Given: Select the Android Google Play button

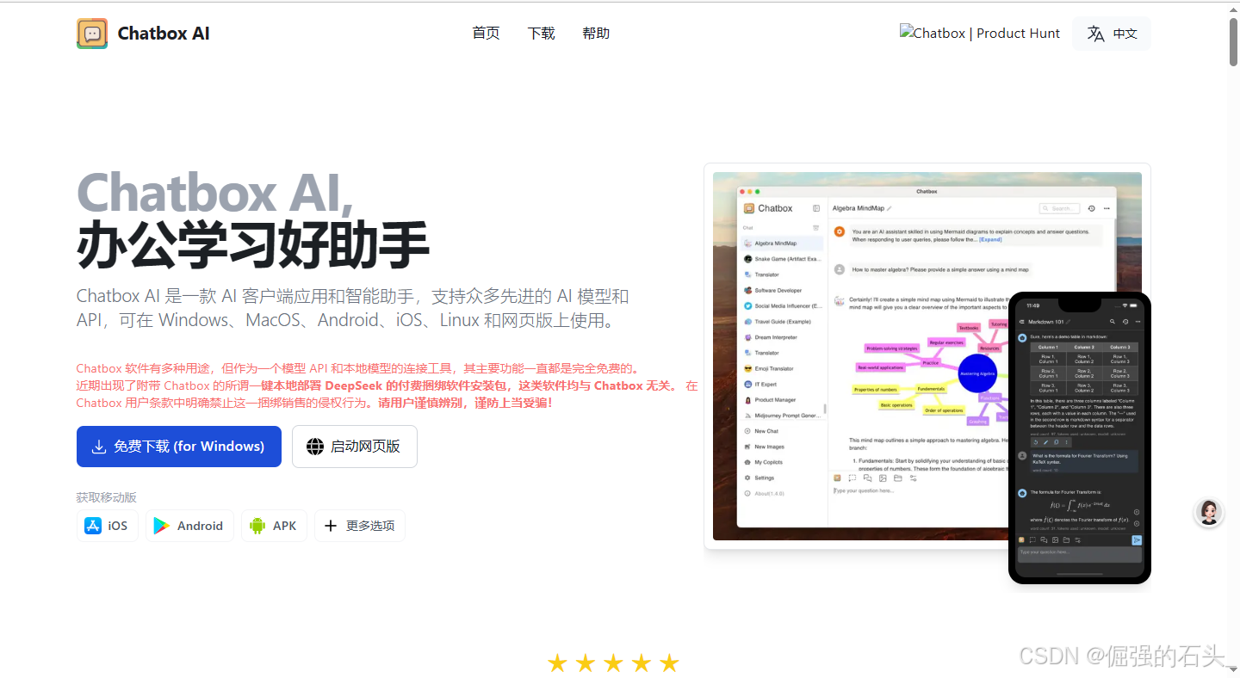Looking at the screenshot, I should click(x=189, y=526).
